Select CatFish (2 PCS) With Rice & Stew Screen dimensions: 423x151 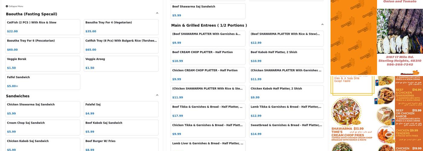[43, 27]
